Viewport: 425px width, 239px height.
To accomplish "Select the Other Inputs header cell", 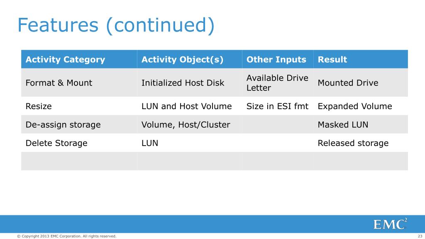I will (x=278, y=59).
